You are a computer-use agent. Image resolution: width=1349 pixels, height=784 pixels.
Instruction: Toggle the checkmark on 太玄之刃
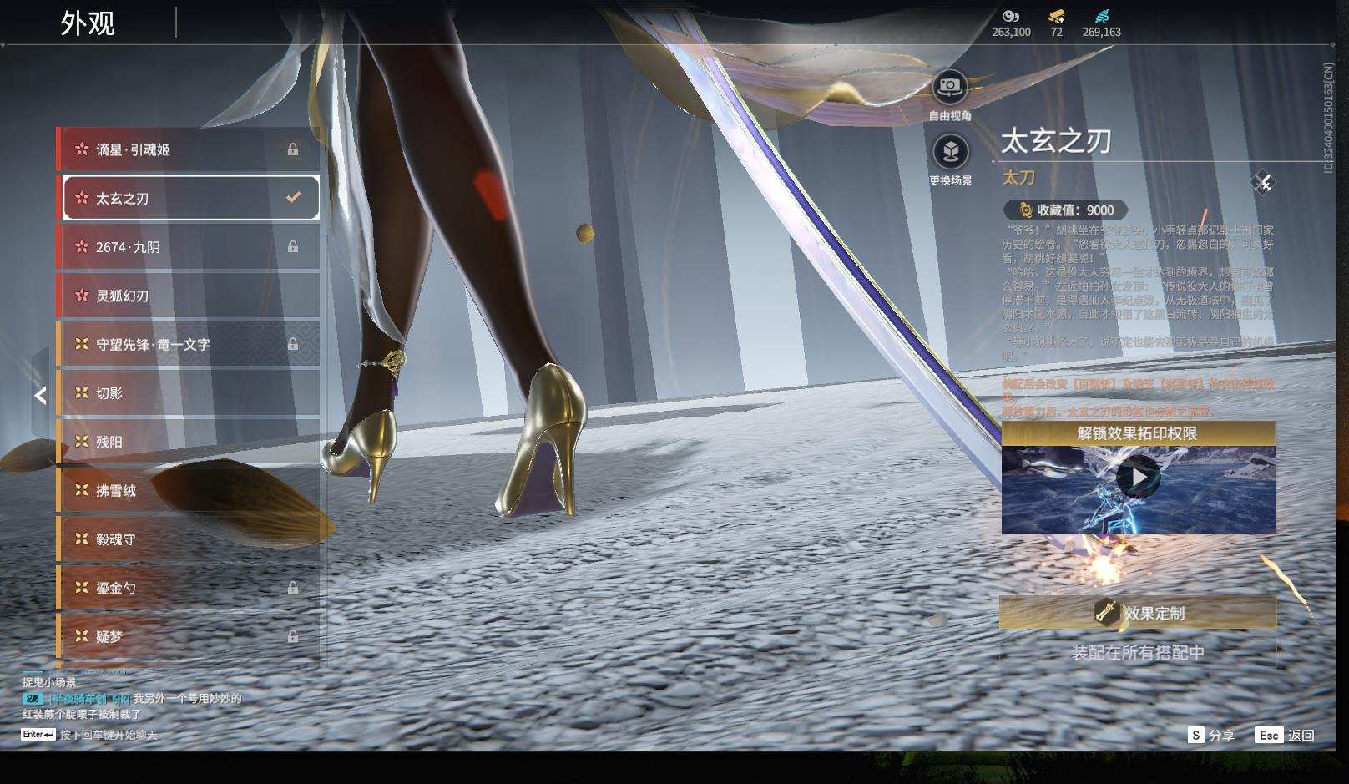click(293, 198)
